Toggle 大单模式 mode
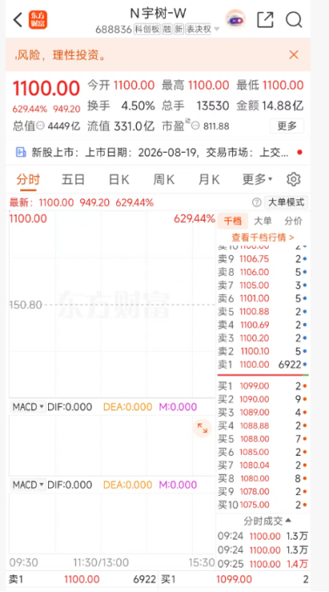 click(286, 203)
